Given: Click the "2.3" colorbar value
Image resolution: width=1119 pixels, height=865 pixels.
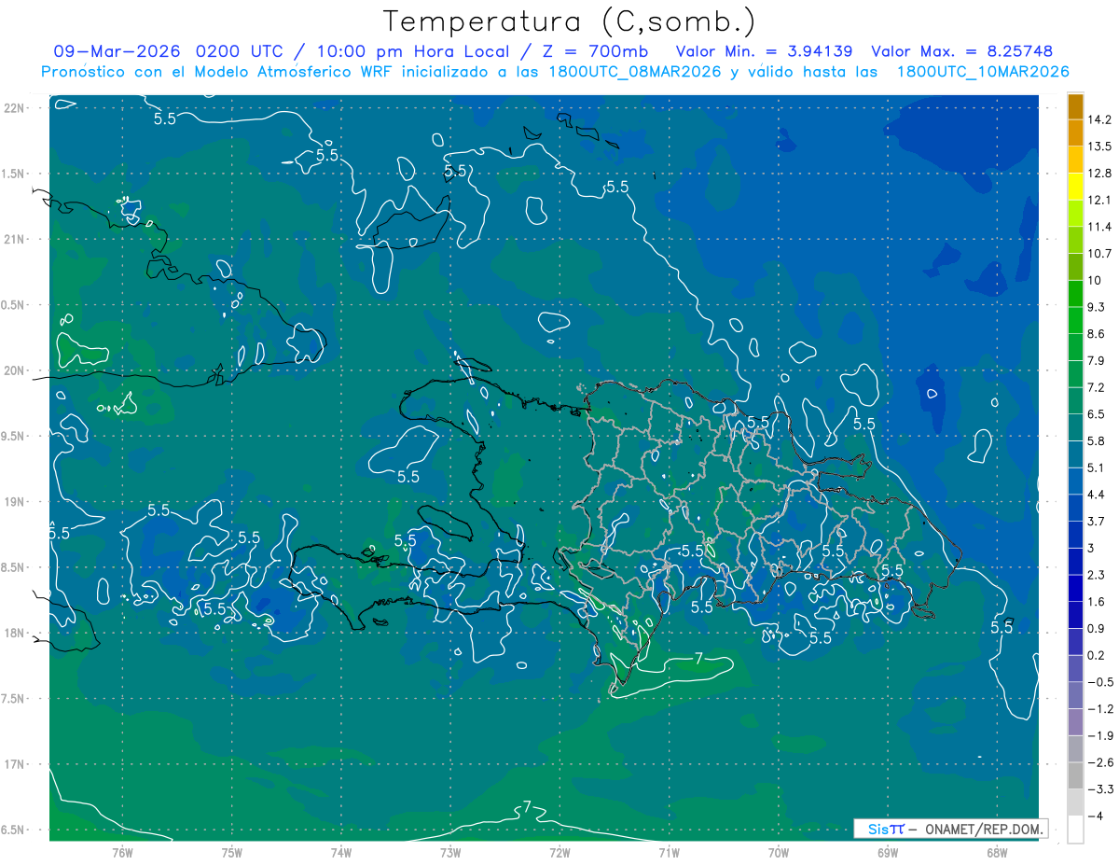Looking at the screenshot, I should 1097,575.
